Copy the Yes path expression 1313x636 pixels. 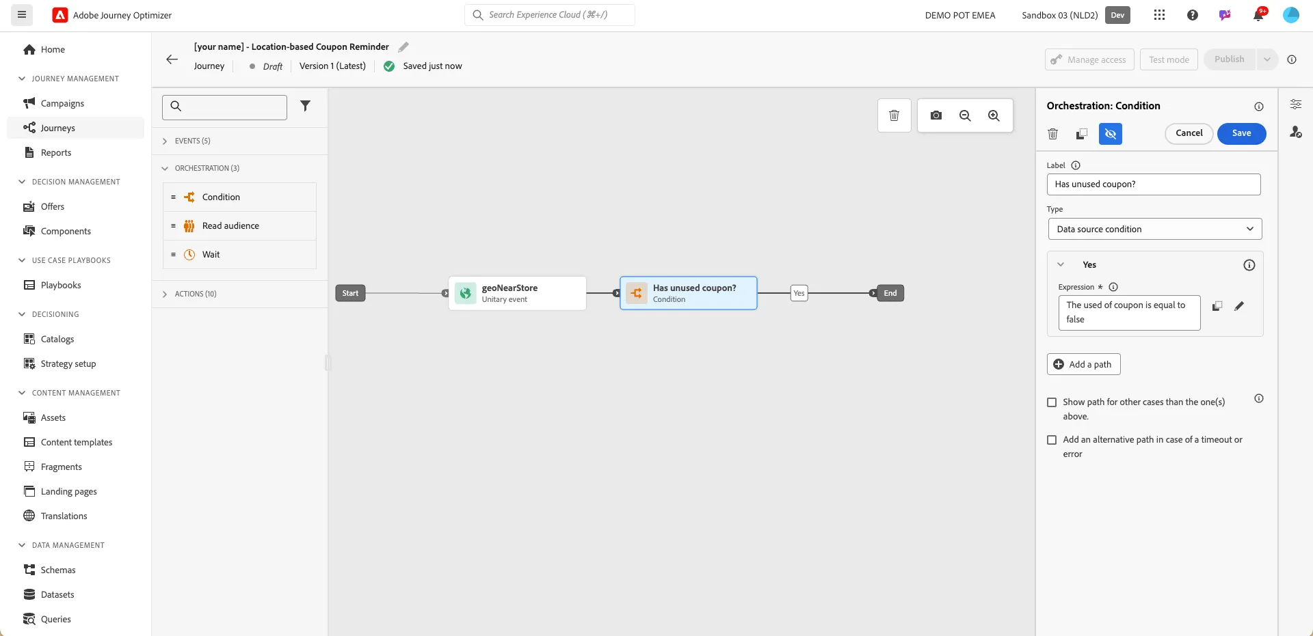pyautogui.click(x=1217, y=306)
